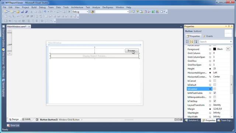This screenshot has width=236, height=133.
Task: Click the horizontal split view icon
Action: [x=178, y=120]
